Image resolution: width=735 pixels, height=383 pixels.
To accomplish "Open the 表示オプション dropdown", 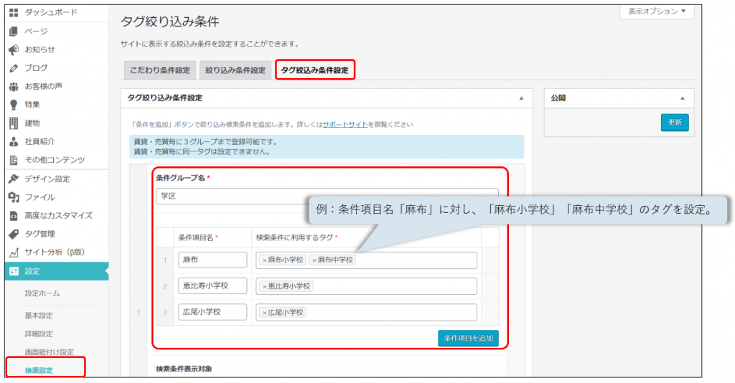I will pos(656,11).
